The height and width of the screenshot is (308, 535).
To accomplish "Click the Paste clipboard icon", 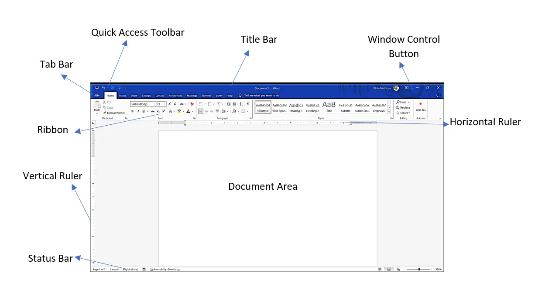I will pos(97,105).
